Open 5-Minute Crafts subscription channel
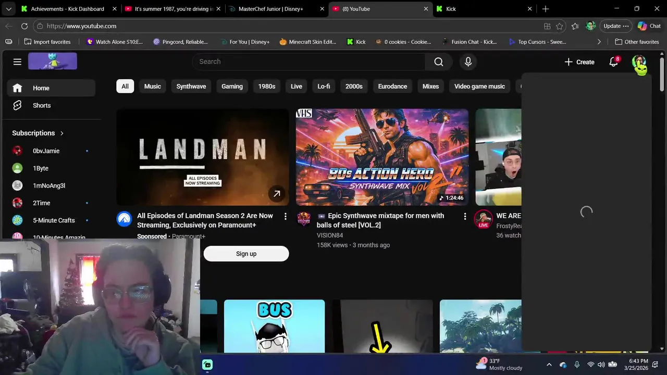 click(x=51, y=220)
